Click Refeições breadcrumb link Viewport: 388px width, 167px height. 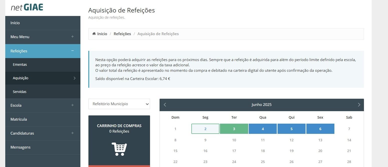122,34
